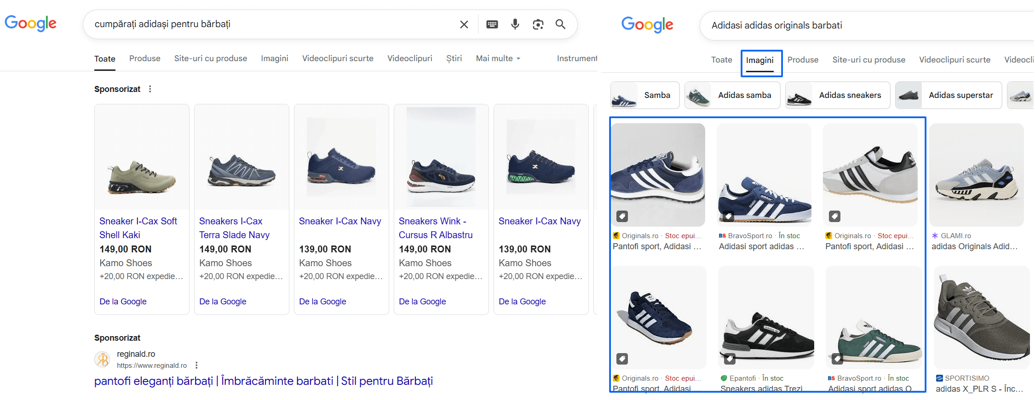Open the Epantofi black Adidas sneaker image
Screen dimensions: 1035x400
(x=766, y=317)
